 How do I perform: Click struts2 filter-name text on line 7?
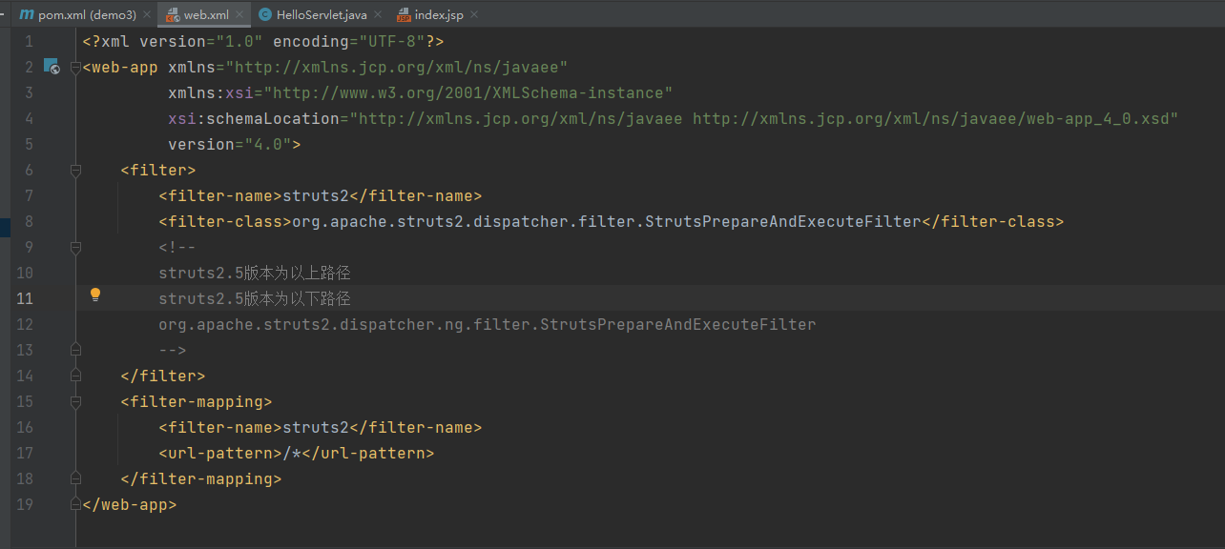click(316, 195)
